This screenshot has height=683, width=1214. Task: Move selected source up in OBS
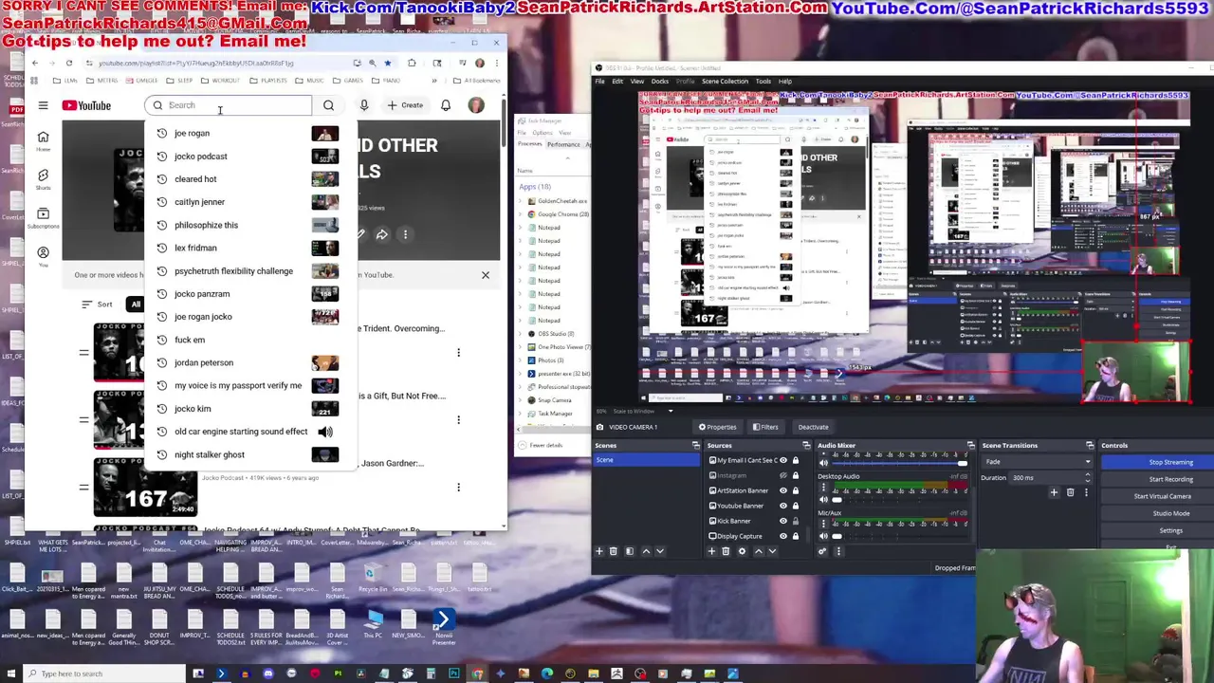click(x=758, y=551)
